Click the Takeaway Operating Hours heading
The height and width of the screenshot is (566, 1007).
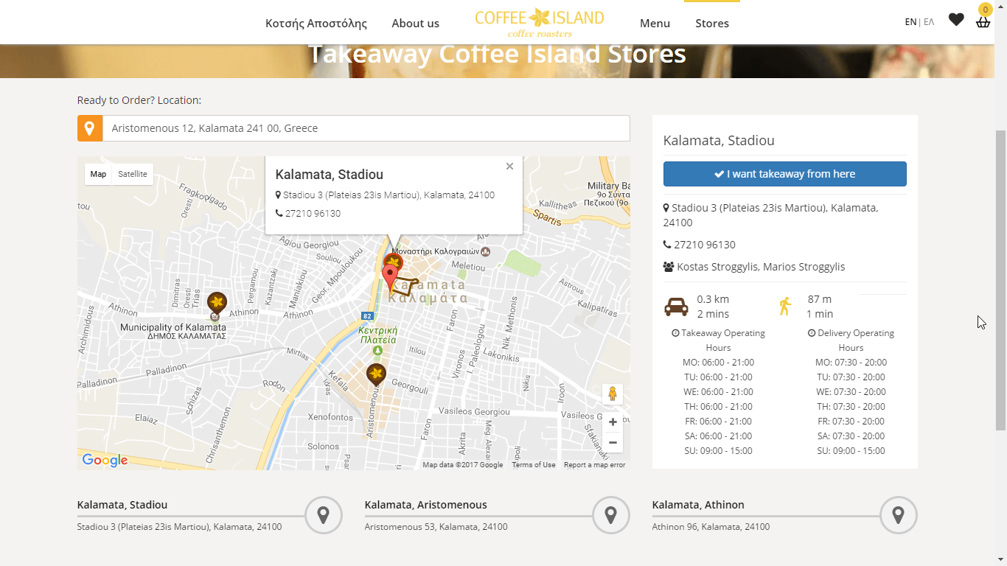pos(719,340)
